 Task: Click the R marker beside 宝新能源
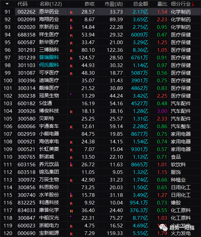coord(71,234)
